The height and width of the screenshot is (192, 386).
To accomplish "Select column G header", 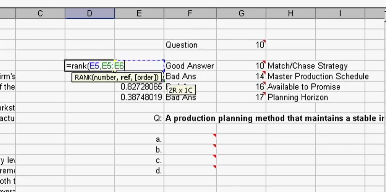I will click(x=241, y=14).
